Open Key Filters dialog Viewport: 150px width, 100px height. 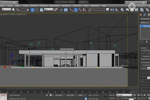pyautogui.click(x=125, y=98)
